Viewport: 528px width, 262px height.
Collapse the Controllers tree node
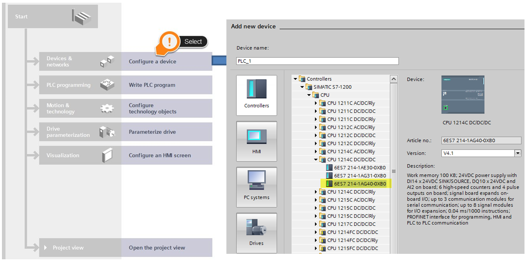pos(296,79)
